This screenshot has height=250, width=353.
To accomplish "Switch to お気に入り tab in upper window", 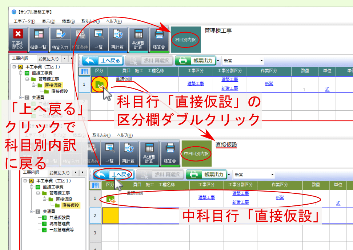I will pos(48,59).
